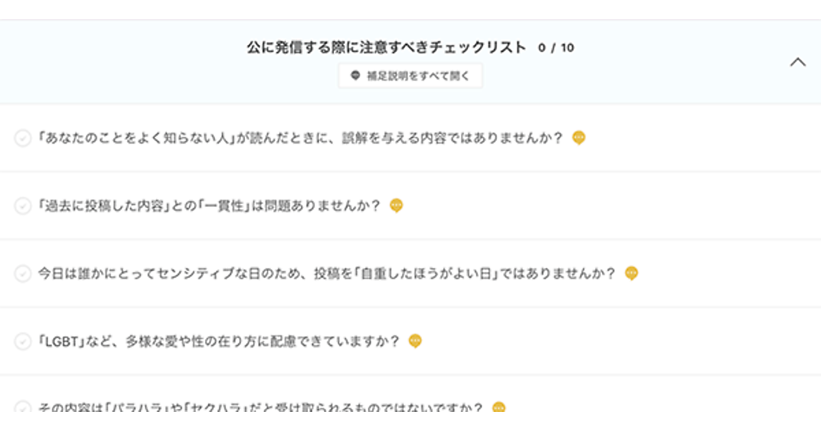Click the 自重したほうがよい日 question text

coord(327,274)
